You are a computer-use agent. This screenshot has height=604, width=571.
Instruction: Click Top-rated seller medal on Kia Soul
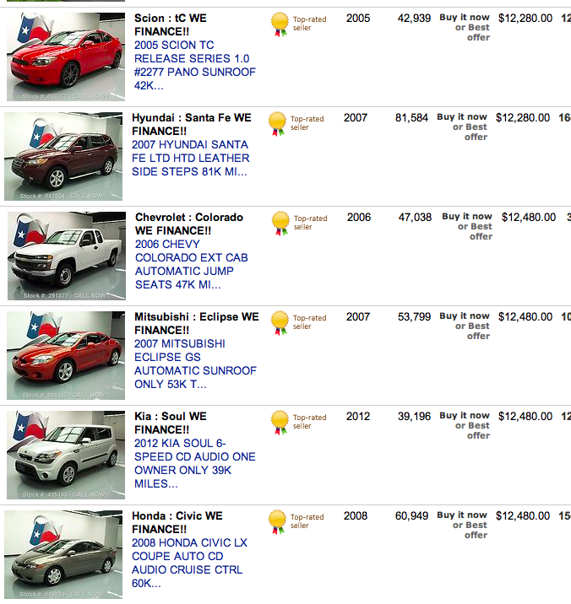click(x=280, y=422)
